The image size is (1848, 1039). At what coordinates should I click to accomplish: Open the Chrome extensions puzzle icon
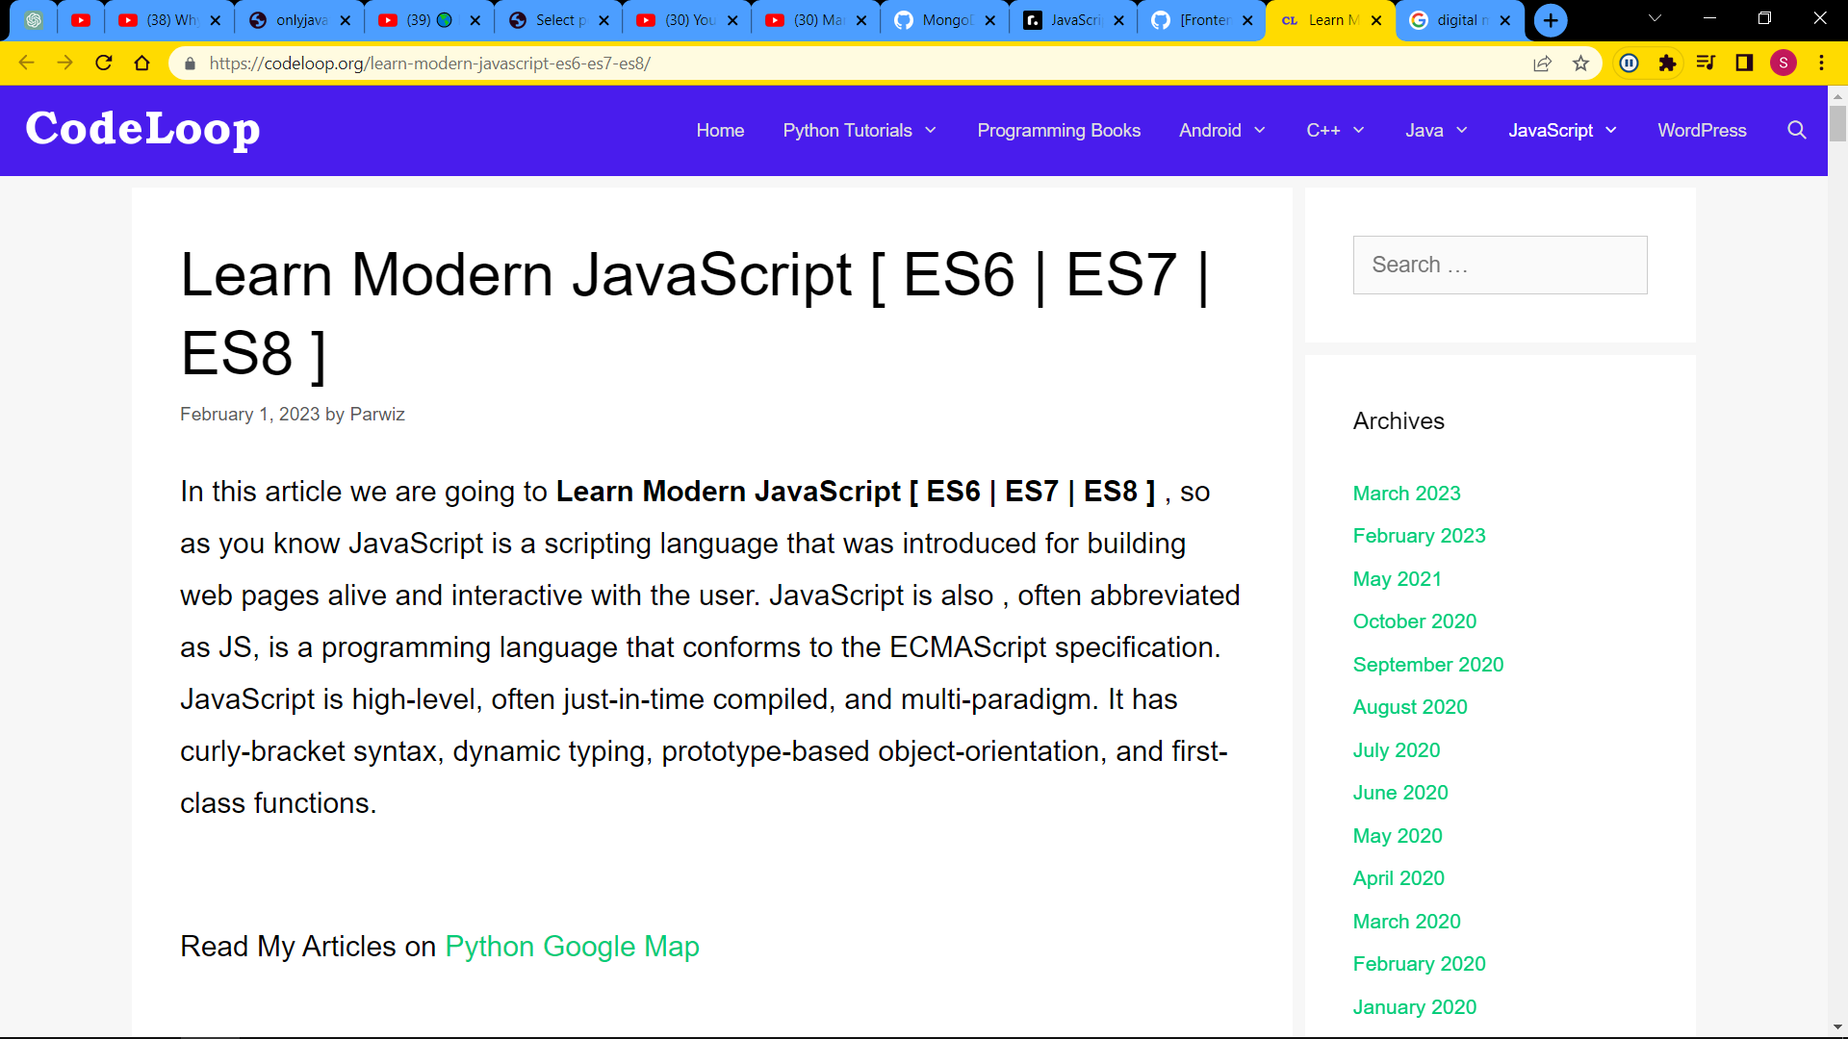[x=1667, y=63]
